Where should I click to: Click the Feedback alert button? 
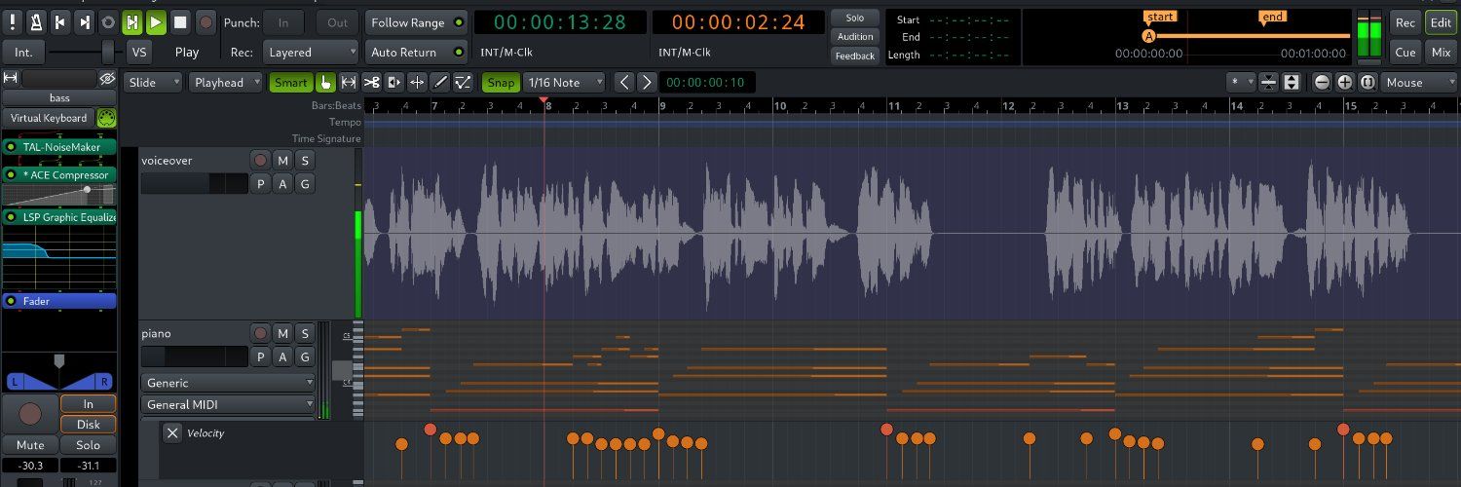tap(854, 56)
